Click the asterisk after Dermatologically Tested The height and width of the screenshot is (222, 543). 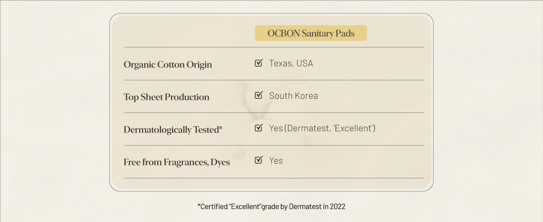[x=221, y=128]
